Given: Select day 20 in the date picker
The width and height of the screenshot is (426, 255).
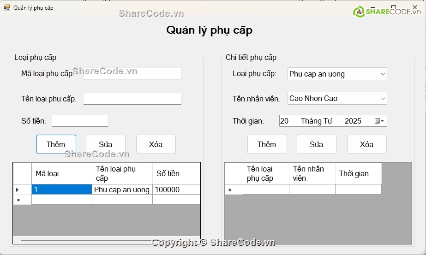Looking at the screenshot, I should [284, 121].
